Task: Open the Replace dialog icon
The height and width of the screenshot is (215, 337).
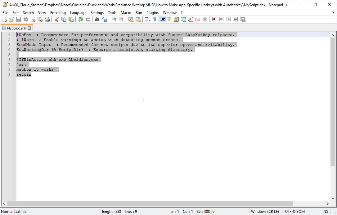Action: coord(105,19)
